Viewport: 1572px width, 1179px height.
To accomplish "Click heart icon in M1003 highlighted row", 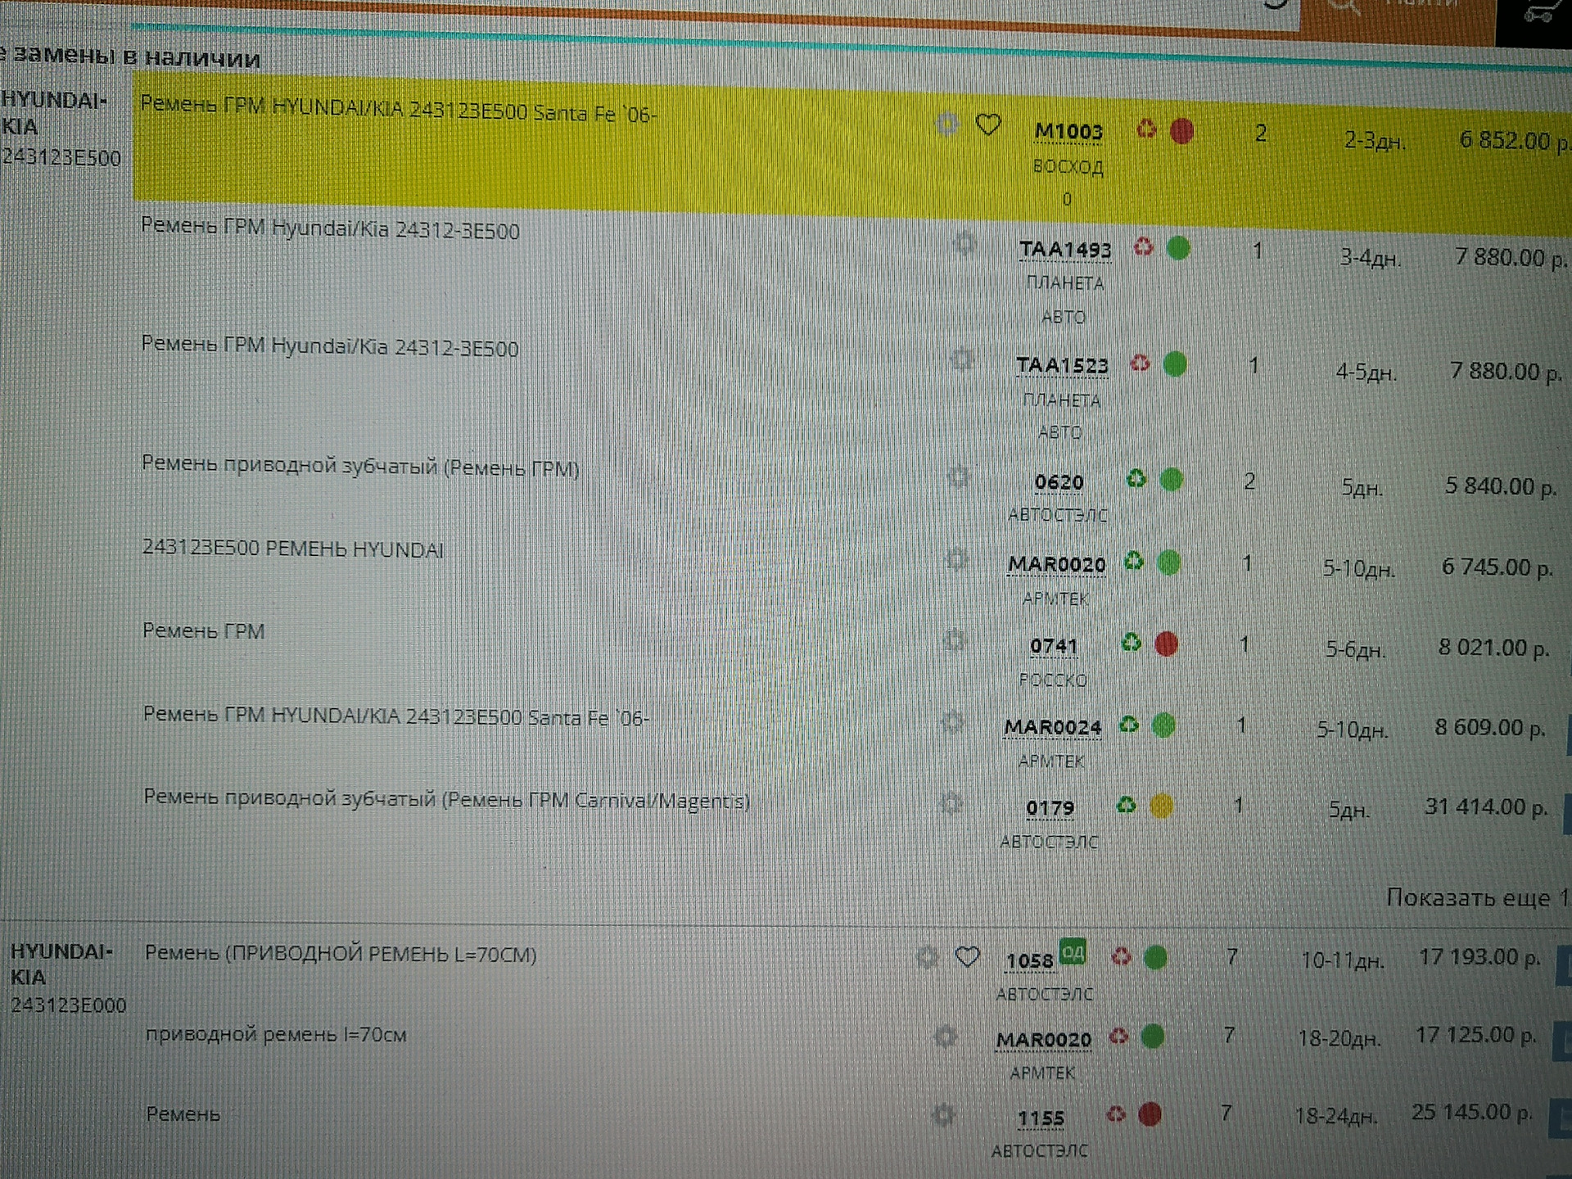I will [x=988, y=125].
